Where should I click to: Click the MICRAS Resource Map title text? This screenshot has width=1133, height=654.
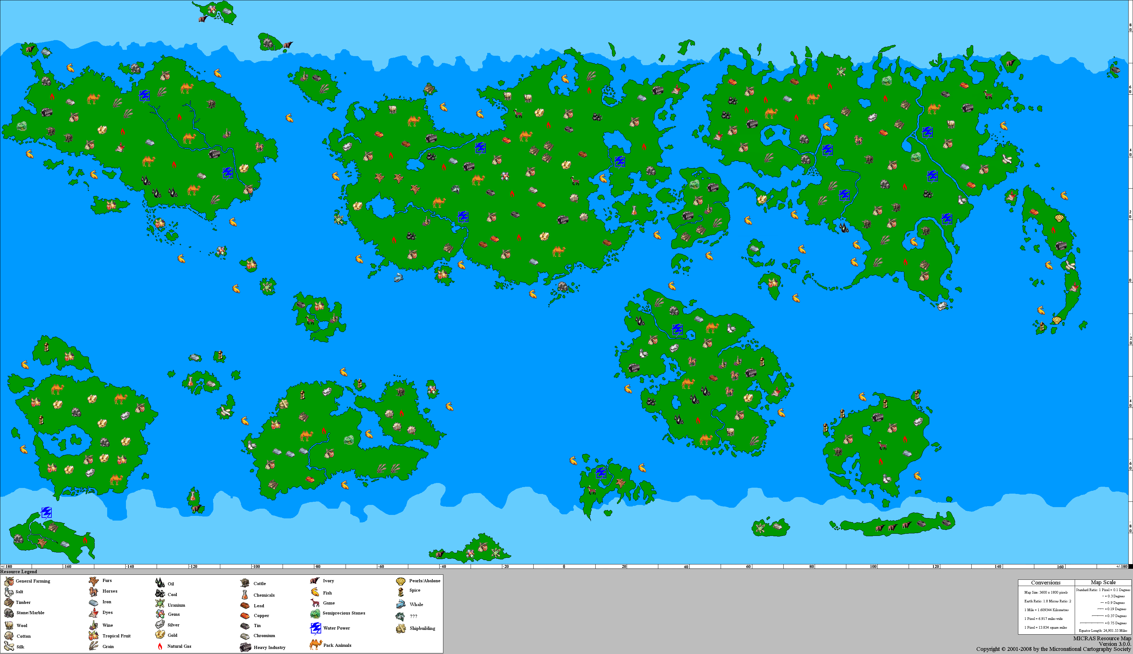[1102, 638]
